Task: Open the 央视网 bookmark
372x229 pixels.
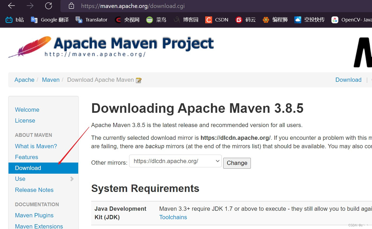Action: pos(127,20)
